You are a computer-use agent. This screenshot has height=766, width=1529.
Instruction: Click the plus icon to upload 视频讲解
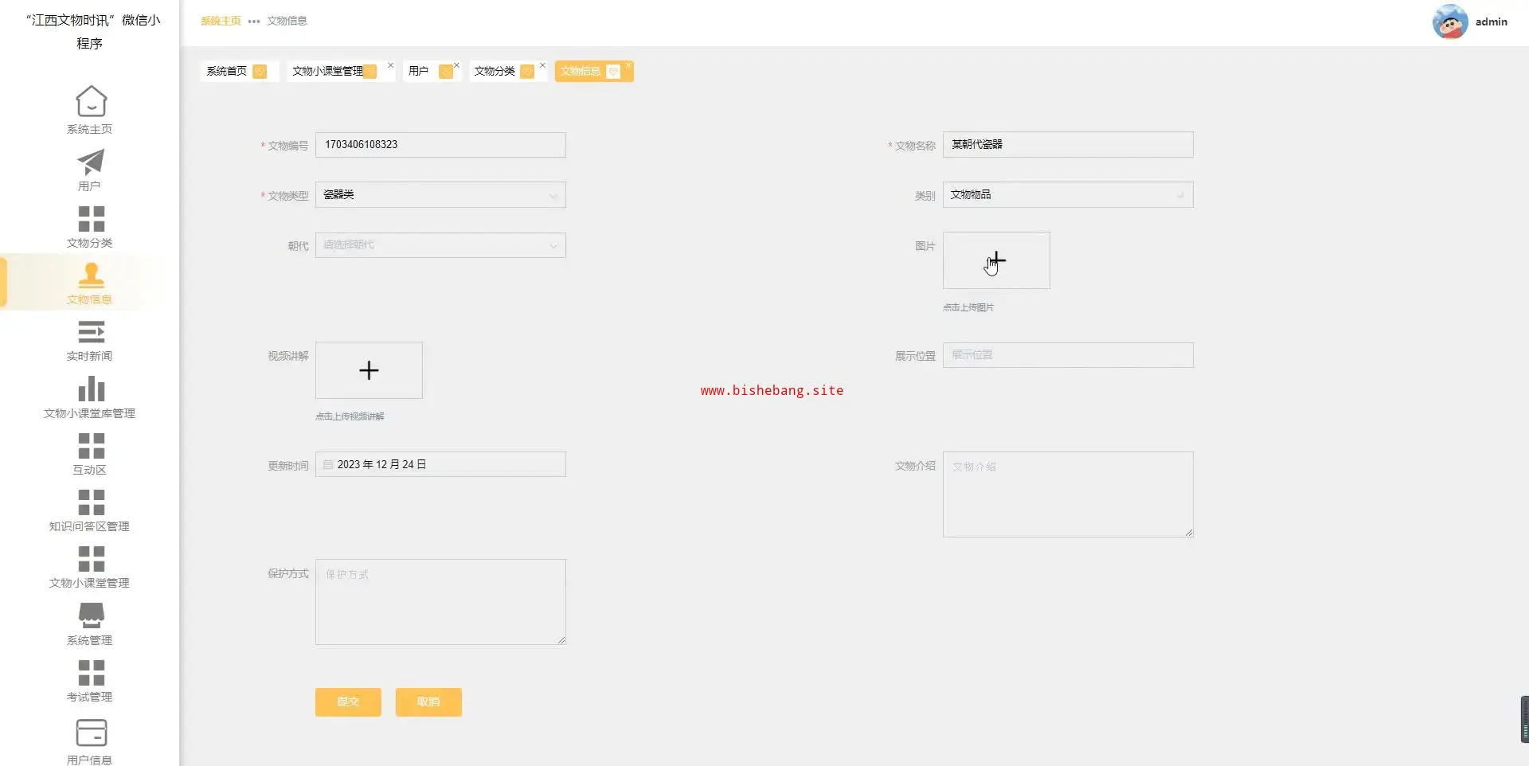click(369, 370)
